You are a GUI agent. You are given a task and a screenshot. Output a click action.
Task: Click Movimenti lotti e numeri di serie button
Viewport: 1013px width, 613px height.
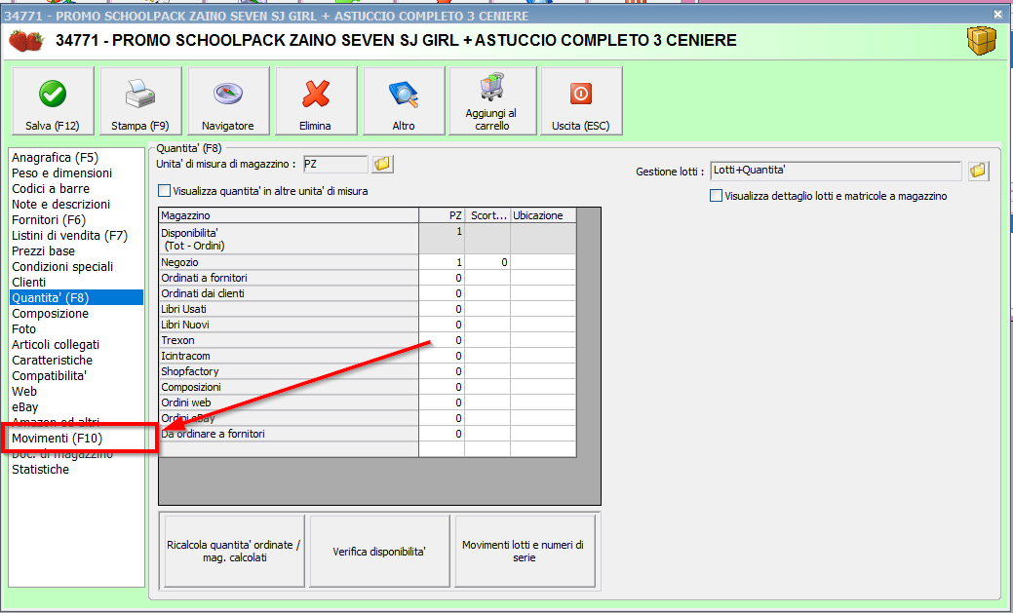click(524, 551)
